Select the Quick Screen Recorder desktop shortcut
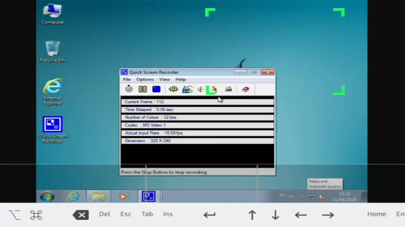 [53, 130]
